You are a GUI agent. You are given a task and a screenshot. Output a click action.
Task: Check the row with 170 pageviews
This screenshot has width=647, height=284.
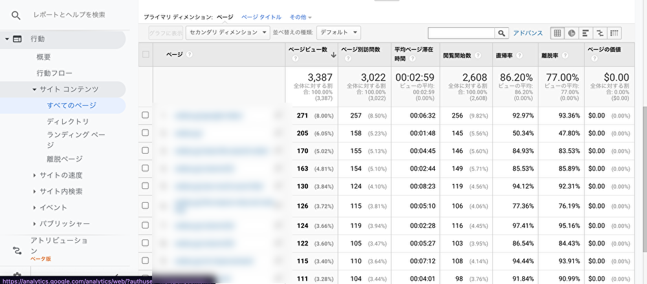click(x=145, y=150)
